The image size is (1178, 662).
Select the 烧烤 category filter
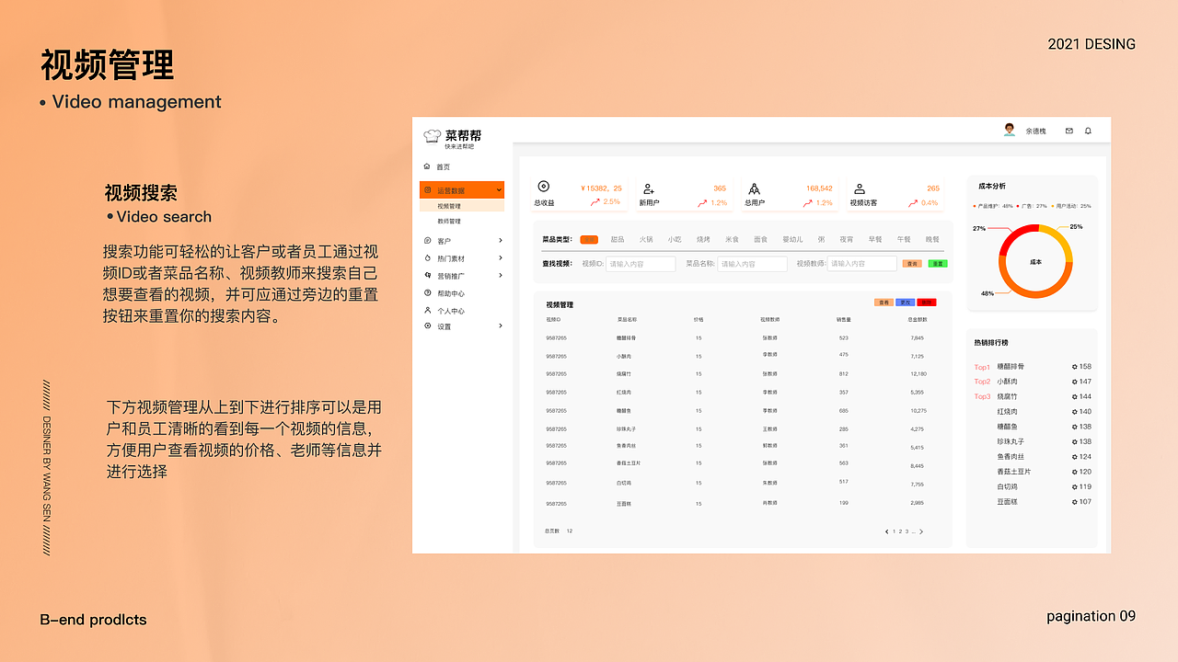point(702,240)
